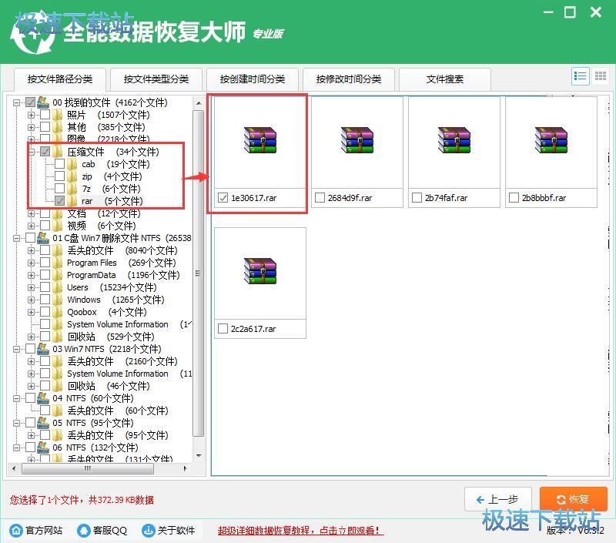Screen dimensions: 616x543
Task: Click the tree scroll up arrow
Action: tap(199, 103)
